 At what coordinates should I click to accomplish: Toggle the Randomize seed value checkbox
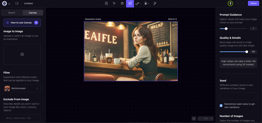click(221, 105)
